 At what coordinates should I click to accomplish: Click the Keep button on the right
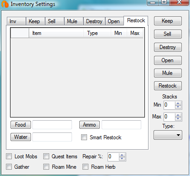(x=168, y=21)
